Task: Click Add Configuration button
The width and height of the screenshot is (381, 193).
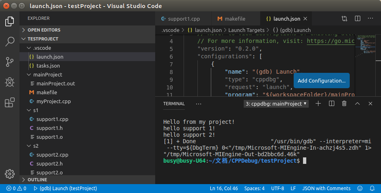Action: click(x=321, y=81)
